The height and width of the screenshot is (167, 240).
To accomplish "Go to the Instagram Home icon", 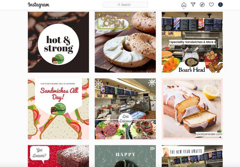I will [184, 5].
